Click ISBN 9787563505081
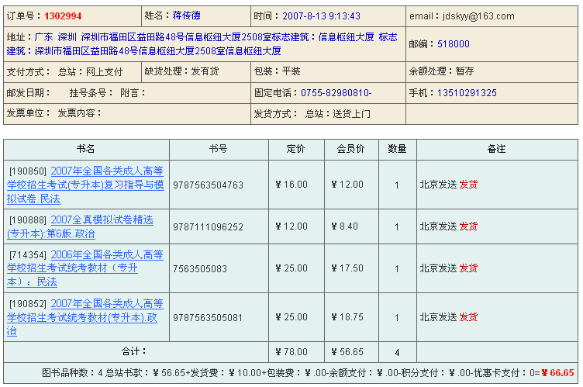The height and width of the screenshot is (387, 583). (x=209, y=318)
